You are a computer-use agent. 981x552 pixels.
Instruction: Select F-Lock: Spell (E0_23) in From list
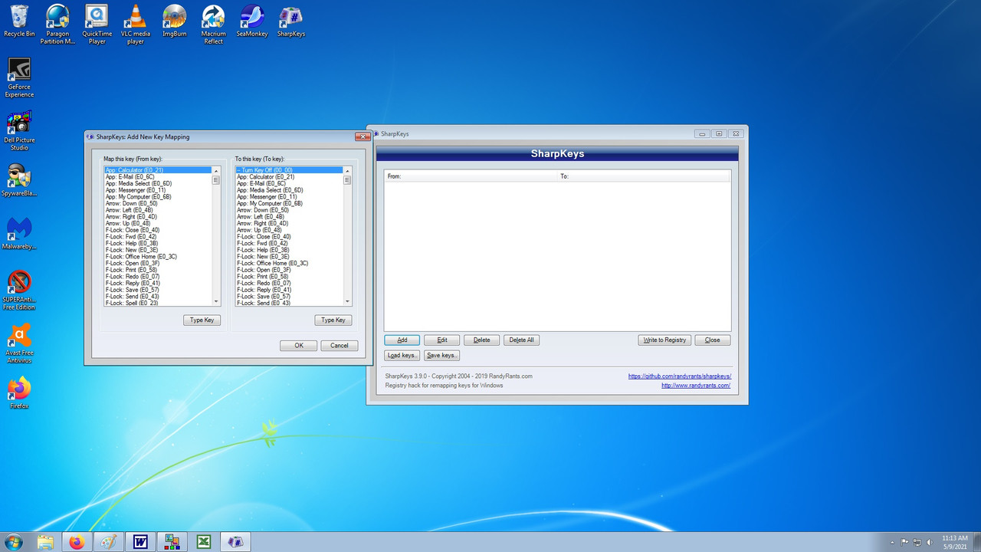pyautogui.click(x=158, y=303)
